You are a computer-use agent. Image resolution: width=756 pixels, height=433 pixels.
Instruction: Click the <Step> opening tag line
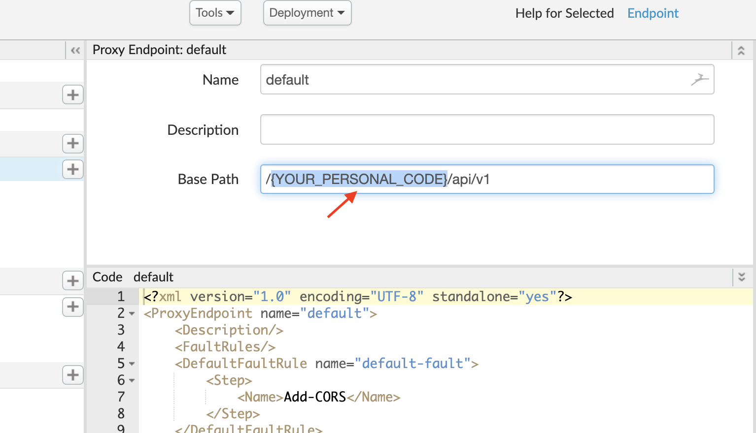pos(229,380)
